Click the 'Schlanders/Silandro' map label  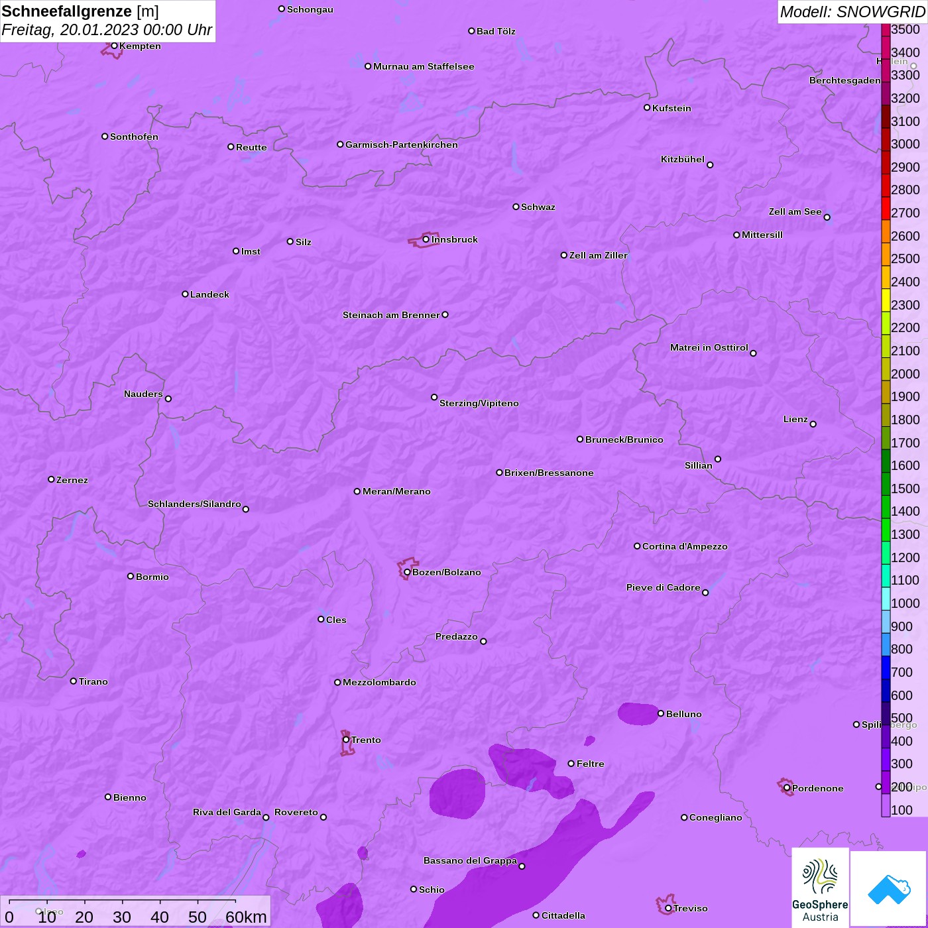pyautogui.click(x=194, y=504)
